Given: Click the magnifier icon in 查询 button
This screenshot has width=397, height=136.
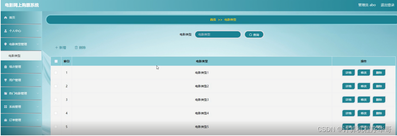Looking at the screenshot, I should click(251, 35).
